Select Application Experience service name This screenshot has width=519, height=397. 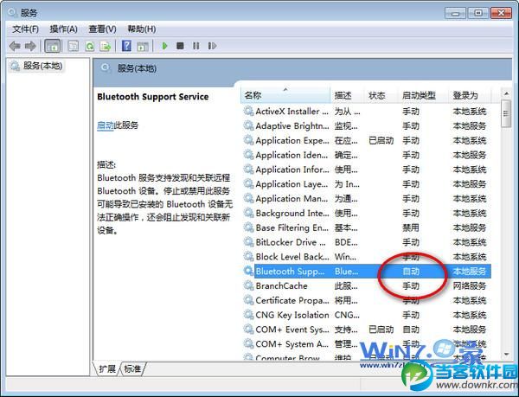[x=292, y=140]
